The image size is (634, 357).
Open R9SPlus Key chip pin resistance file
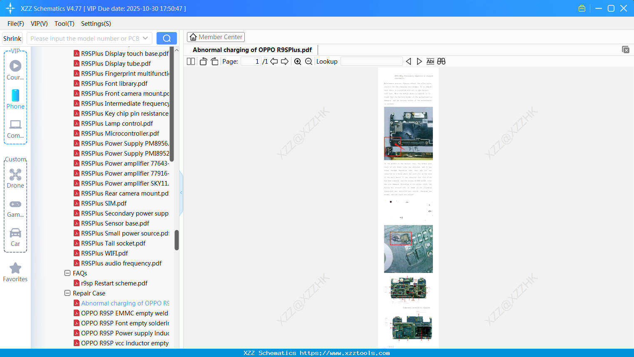coord(125,114)
